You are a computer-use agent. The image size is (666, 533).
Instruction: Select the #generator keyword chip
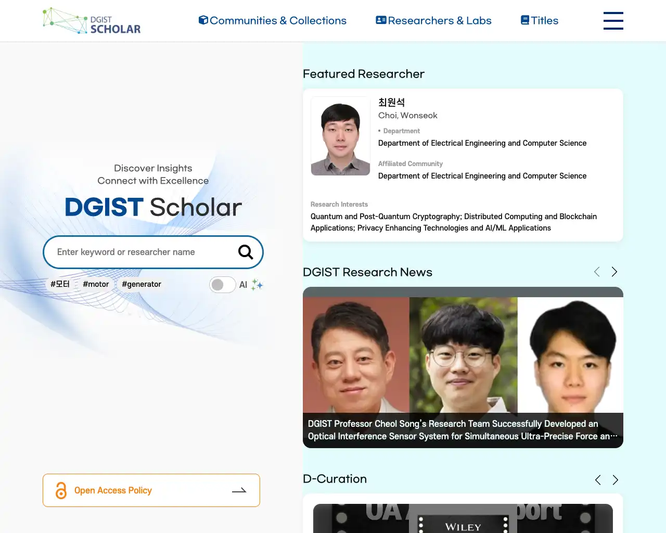coord(141,284)
